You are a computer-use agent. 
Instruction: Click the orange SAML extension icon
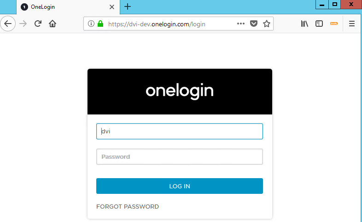(334, 24)
